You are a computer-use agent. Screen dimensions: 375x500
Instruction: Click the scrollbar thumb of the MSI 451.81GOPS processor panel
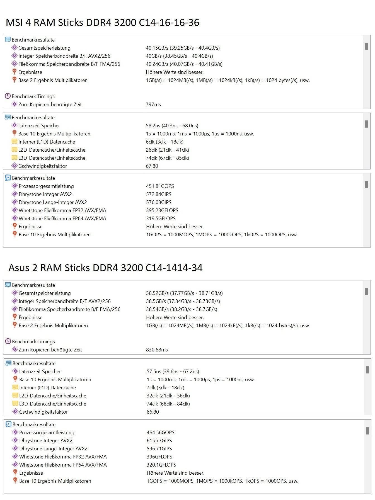[x=367, y=185]
